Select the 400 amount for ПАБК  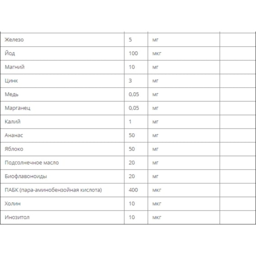coord(133,190)
